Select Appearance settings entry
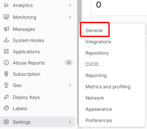Screen dimensions: 147x129 point(99,109)
